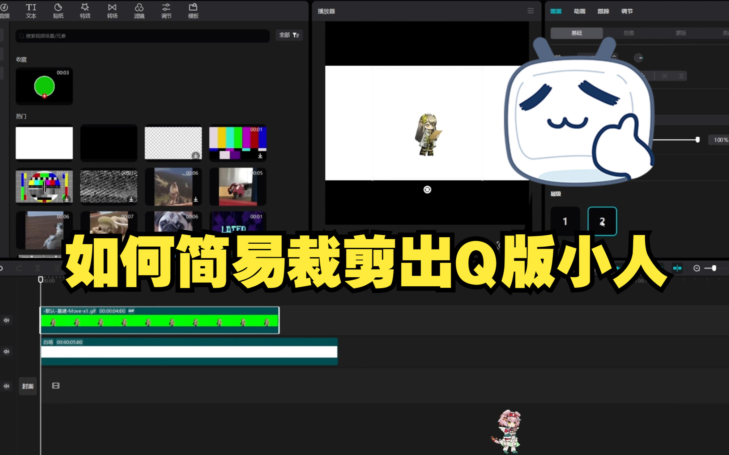This screenshot has width=729, height=455.
Task: Open the 转场 (Transition) panel
Action: (112, 9)
